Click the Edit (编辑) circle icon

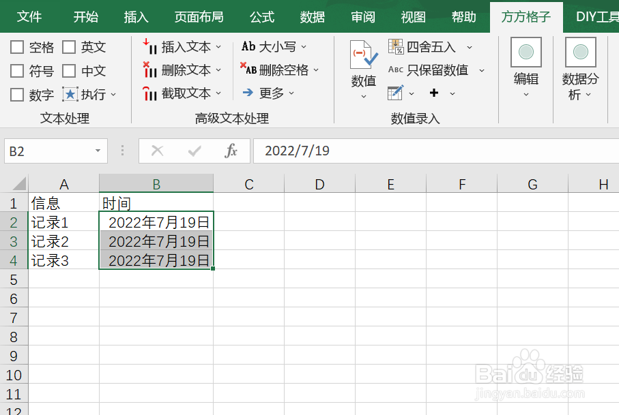pos(526,52)
